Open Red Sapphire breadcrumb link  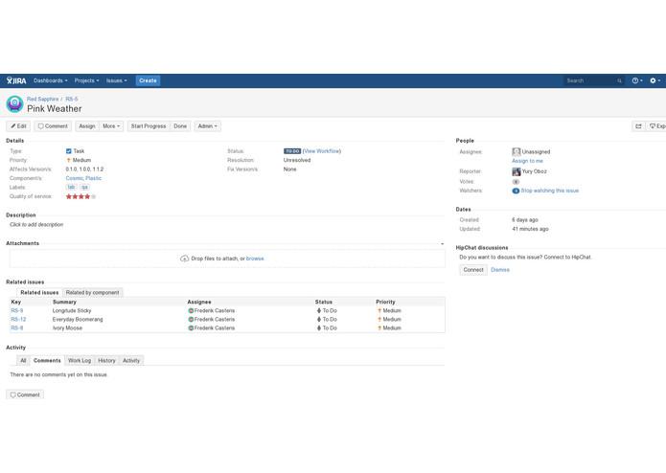[x=42, y=99]
